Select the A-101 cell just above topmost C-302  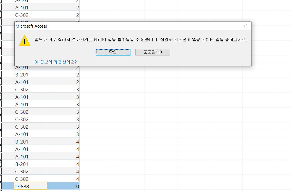(30, 8)
